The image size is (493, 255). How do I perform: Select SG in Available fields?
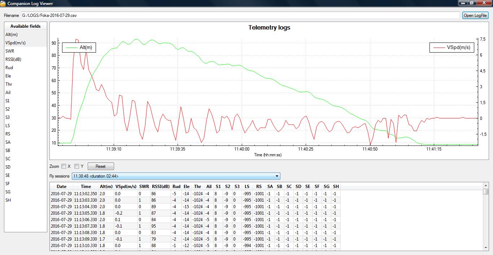[x=26, y=192]
